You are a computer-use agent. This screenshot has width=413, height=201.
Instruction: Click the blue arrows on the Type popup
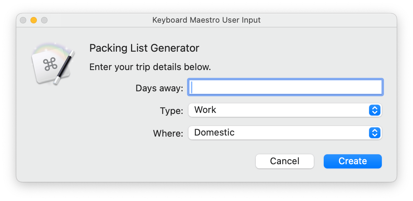(374, 110)
